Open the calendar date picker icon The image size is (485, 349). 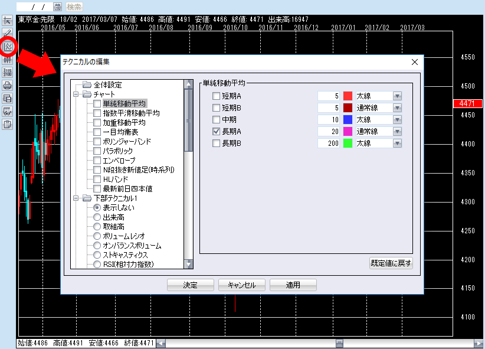(57, 6)
